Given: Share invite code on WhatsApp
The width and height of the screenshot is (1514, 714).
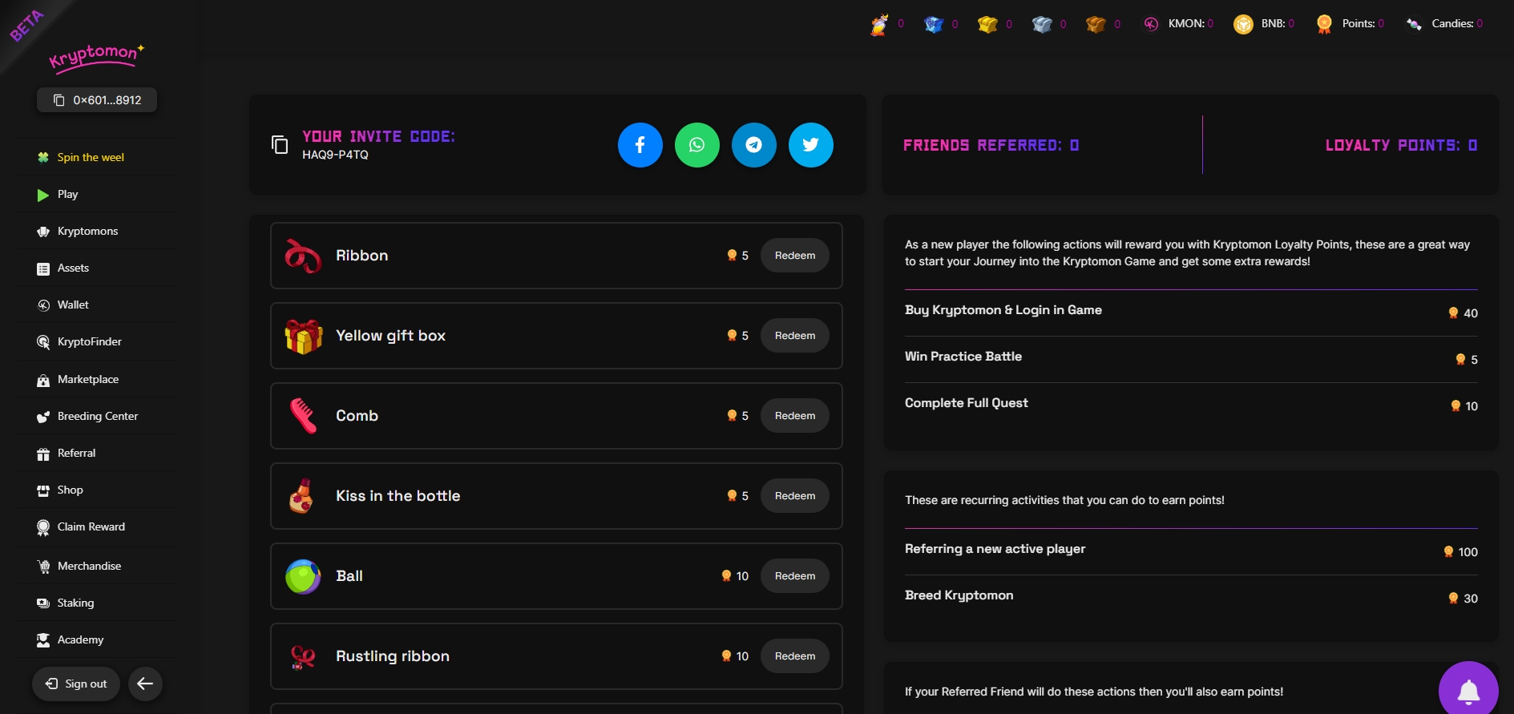Looking at the screenshot, I should point(696,145).
